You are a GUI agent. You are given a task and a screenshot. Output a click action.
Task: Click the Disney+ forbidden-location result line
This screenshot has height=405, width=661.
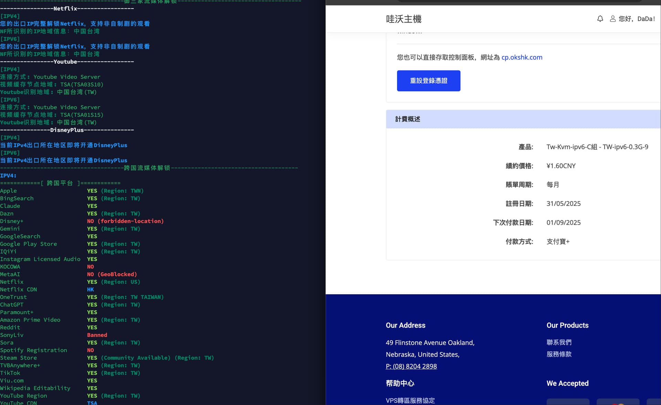point(125,221)
